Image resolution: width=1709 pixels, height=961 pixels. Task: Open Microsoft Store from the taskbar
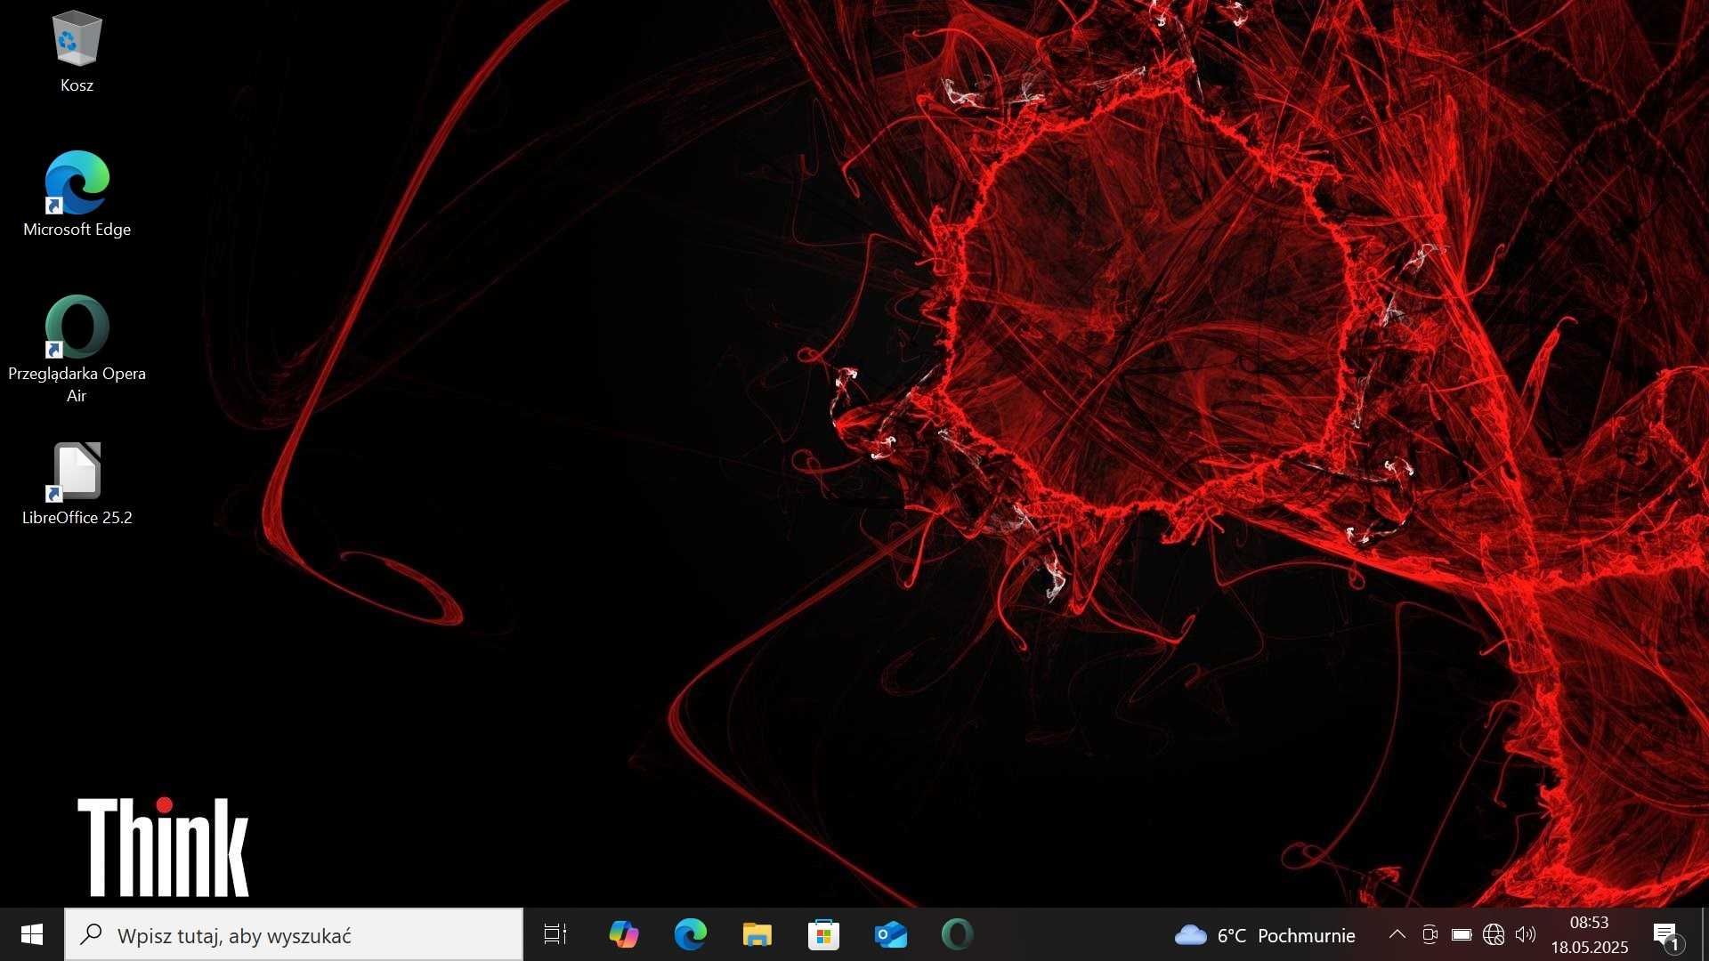(823, 934)
